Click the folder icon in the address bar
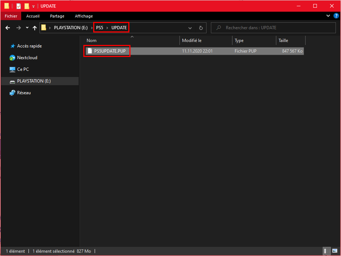The image size is (341, 256). pos(44,28)
